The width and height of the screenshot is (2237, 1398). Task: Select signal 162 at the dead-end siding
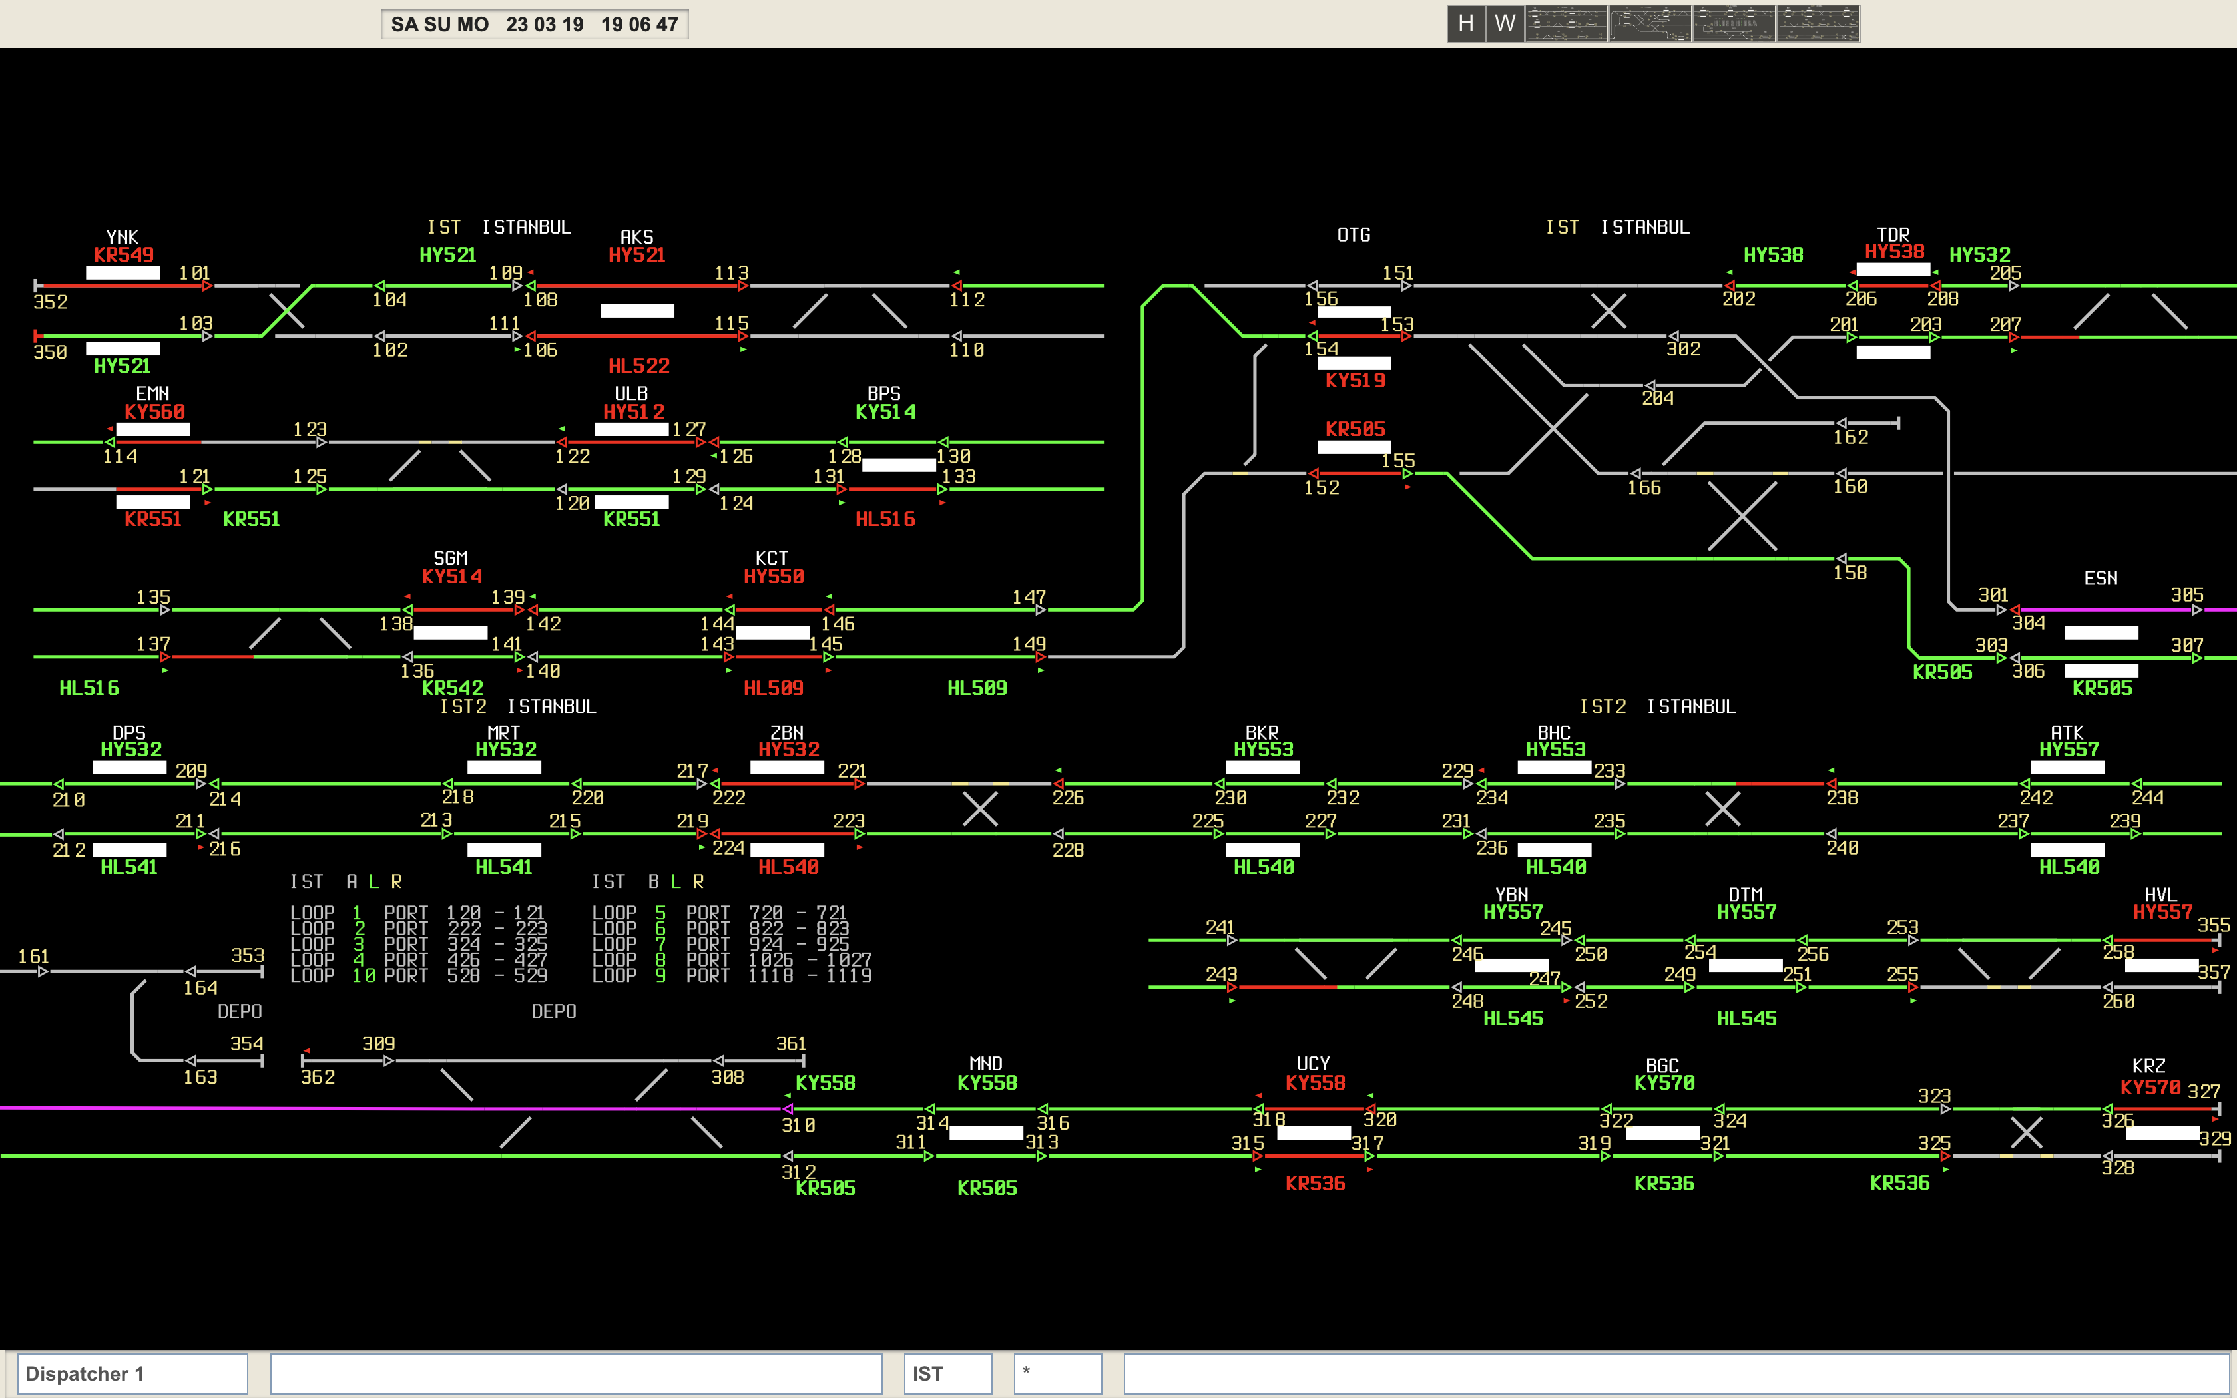[1842, 423]
